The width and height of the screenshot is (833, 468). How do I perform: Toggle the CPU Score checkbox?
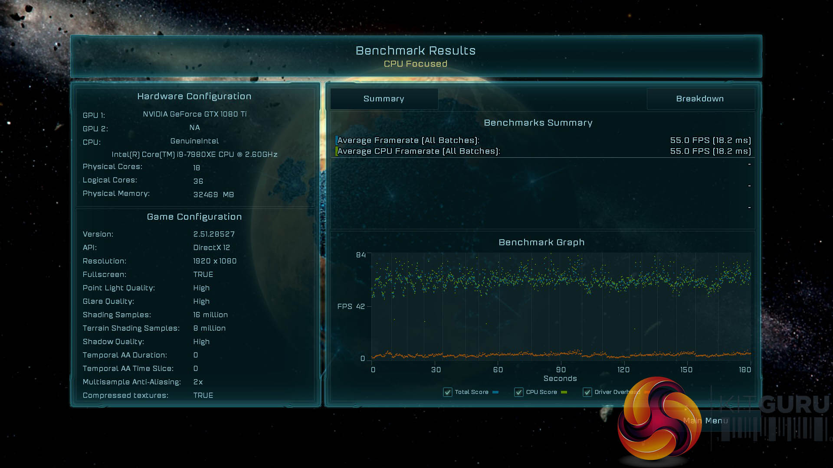pyautogui.click(x=518, y=392)
